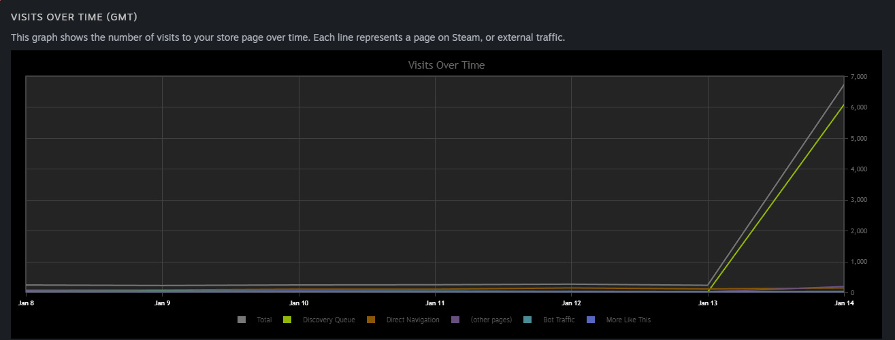Viewport: 895px width, 340px height.
Task: Click the '1,000' y-axis value
Action: tap(858, 262)
